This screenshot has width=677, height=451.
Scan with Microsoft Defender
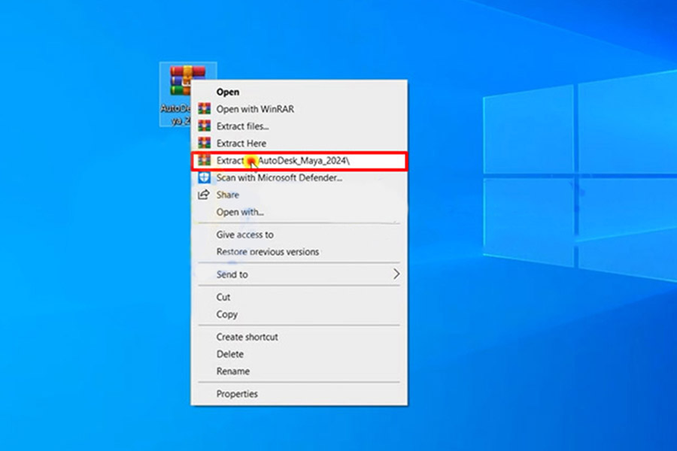pos(299,177)
